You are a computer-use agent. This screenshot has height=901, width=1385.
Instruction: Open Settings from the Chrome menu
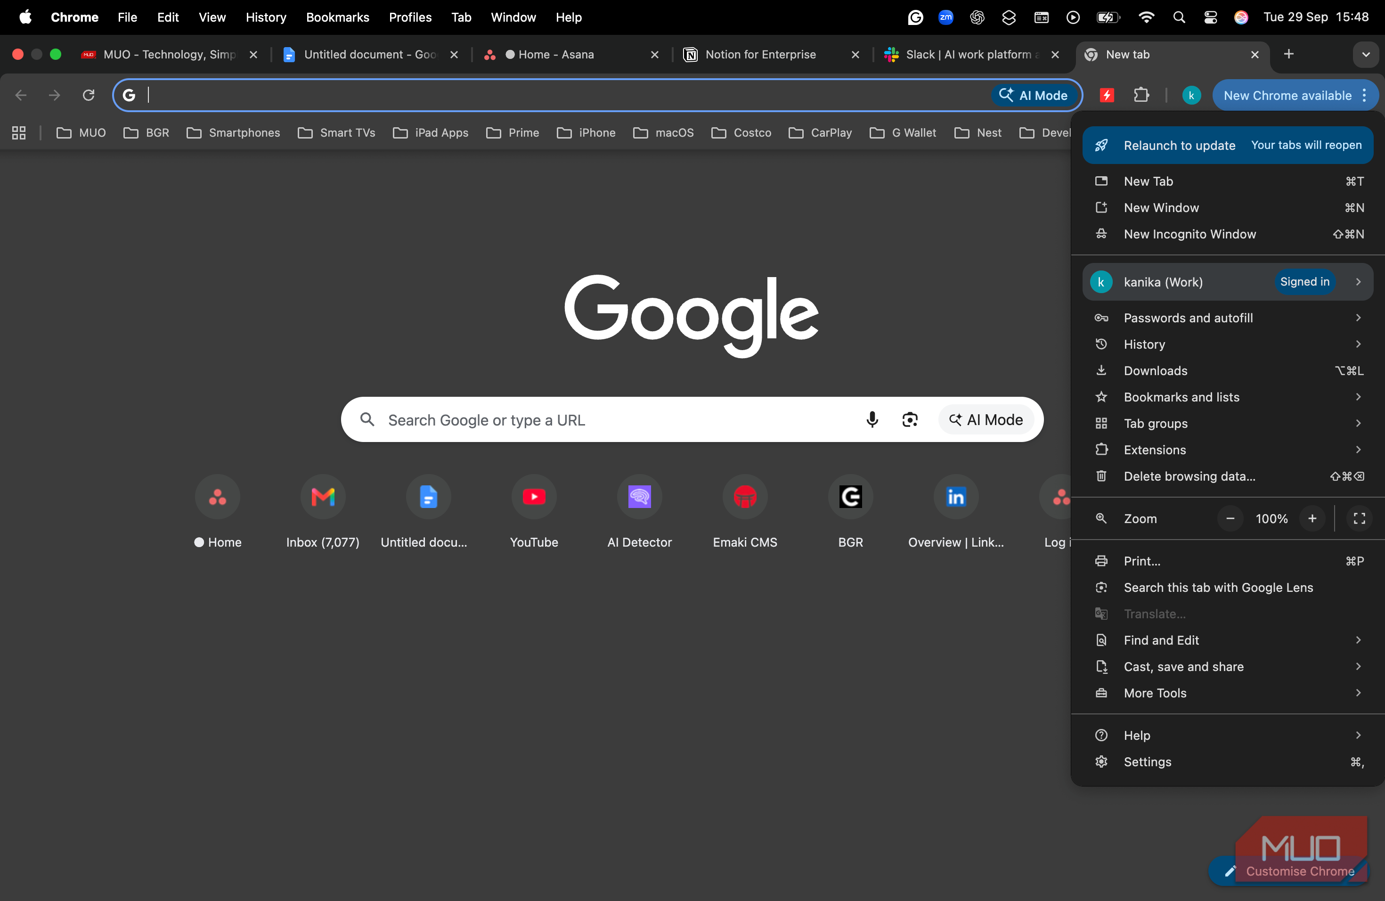(1228, 762)
